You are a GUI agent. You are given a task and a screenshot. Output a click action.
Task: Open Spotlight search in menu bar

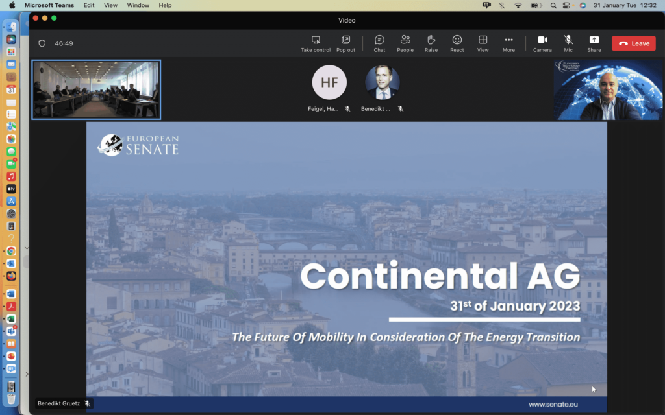tap(553, 5)
